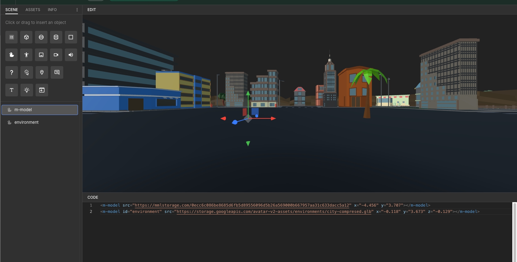Insert a text label element
This screenshot has width=517, height=262.
12,90
